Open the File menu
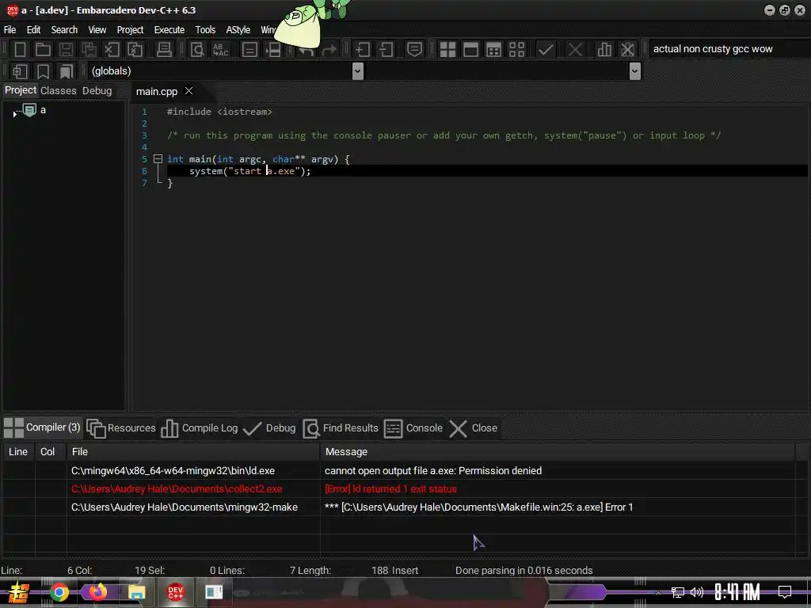 10,30
